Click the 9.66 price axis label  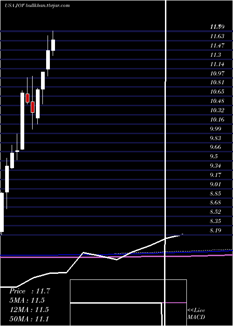pos(215,147)
